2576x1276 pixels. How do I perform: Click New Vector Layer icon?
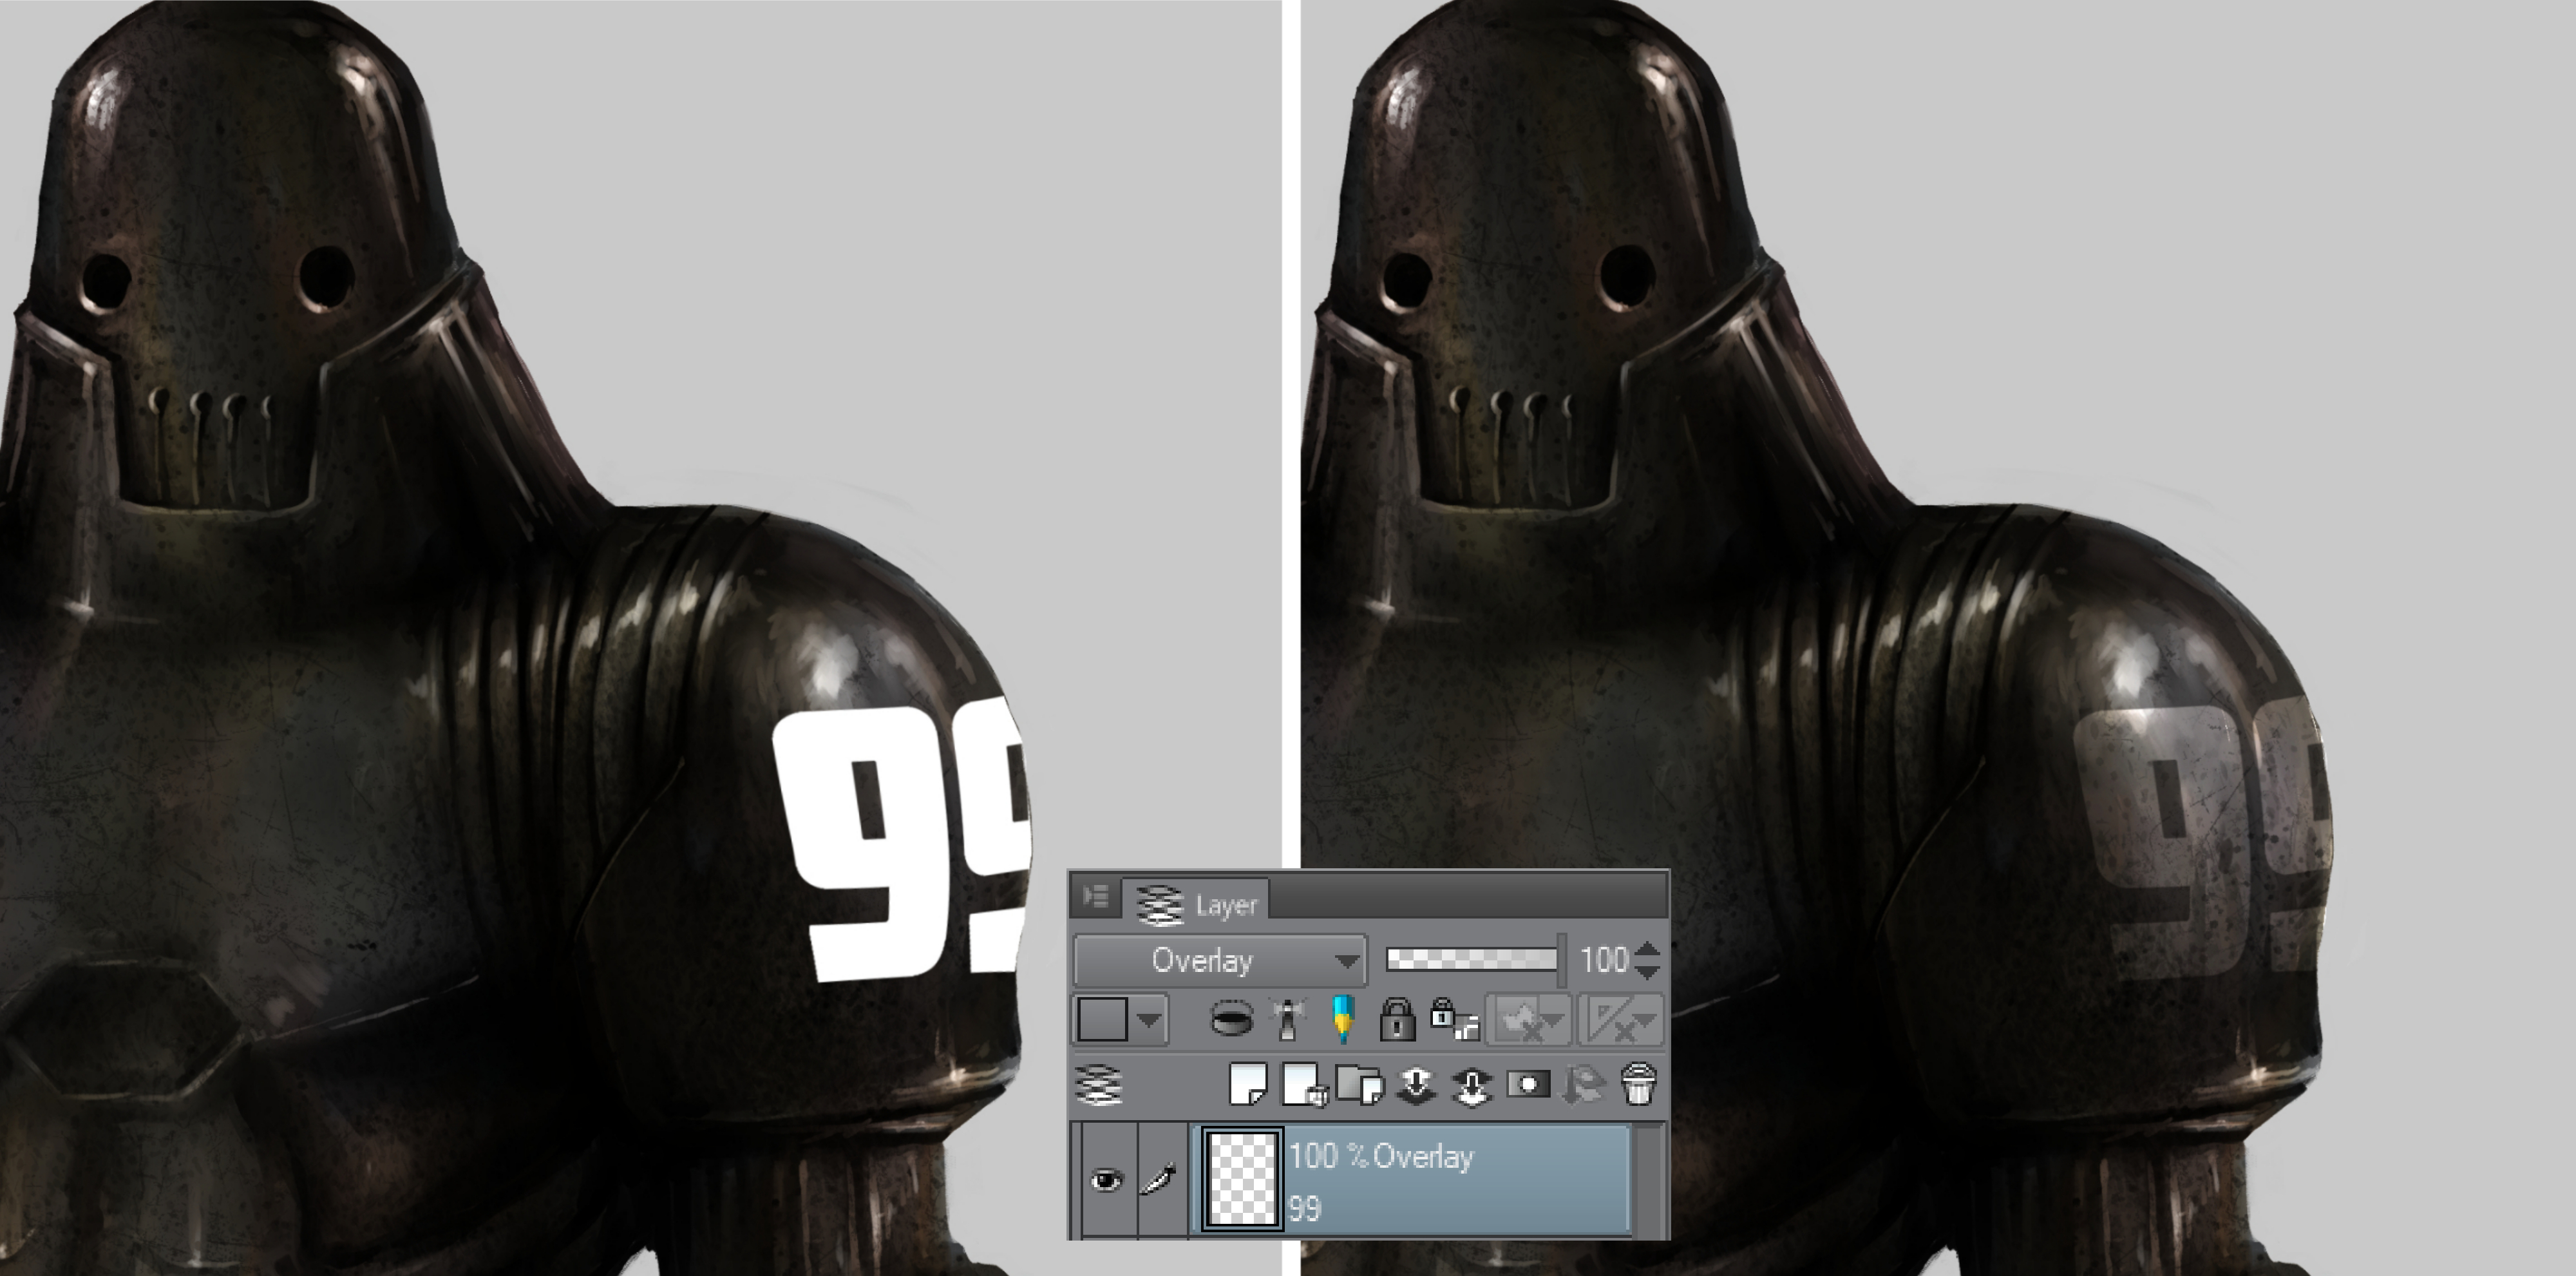(x=1303, y=1085)
